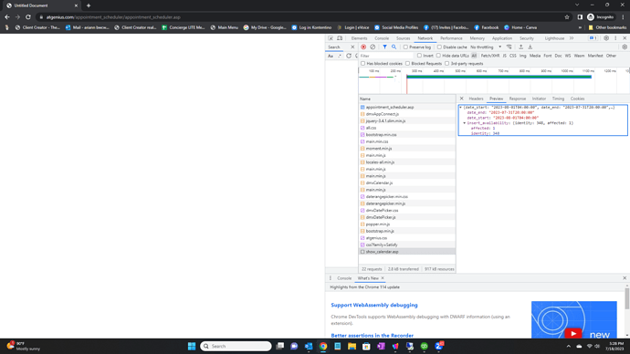Viewport: 630px width, 354px height.
Task: Toggle the network filter funnel icon
Action: pyautogui.click(x=384, y=47)
